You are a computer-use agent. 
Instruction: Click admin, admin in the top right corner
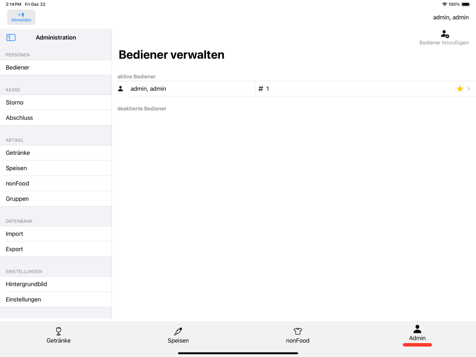450,17
